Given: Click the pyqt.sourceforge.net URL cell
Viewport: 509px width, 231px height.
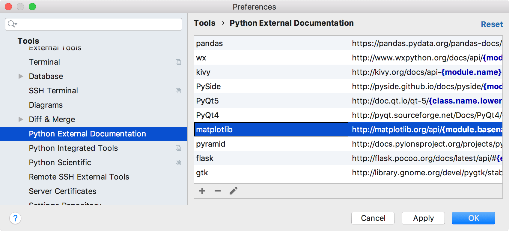Looking at the screenshot, I should click(x=425, y=115).
